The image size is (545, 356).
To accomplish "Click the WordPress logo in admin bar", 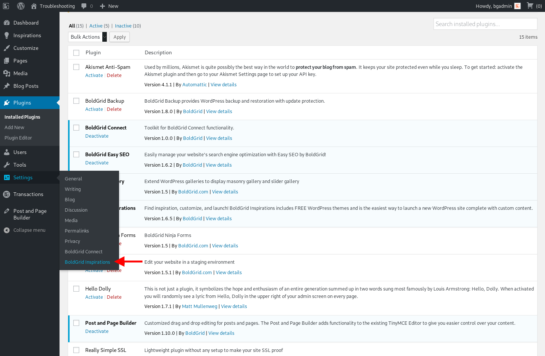I will (21, 6).
